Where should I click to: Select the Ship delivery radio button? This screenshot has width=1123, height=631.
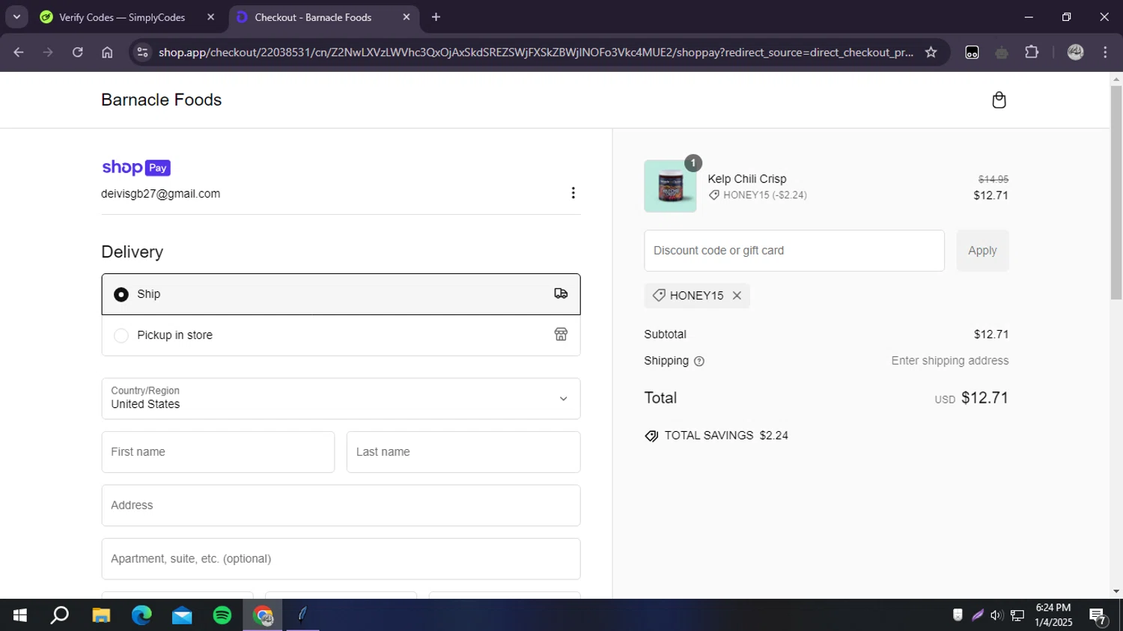pyautogui.click(x=121, y=295)
